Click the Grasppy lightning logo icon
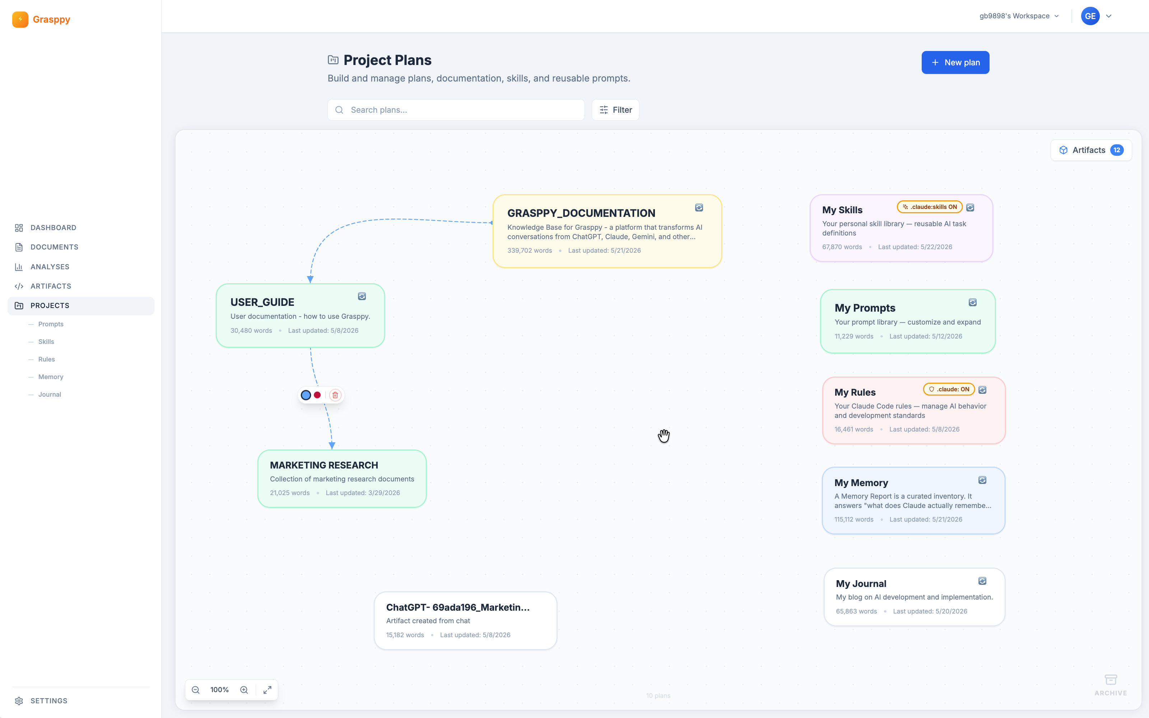Image resolution: width=1149 pixels, height=718 pixels. 20,19
